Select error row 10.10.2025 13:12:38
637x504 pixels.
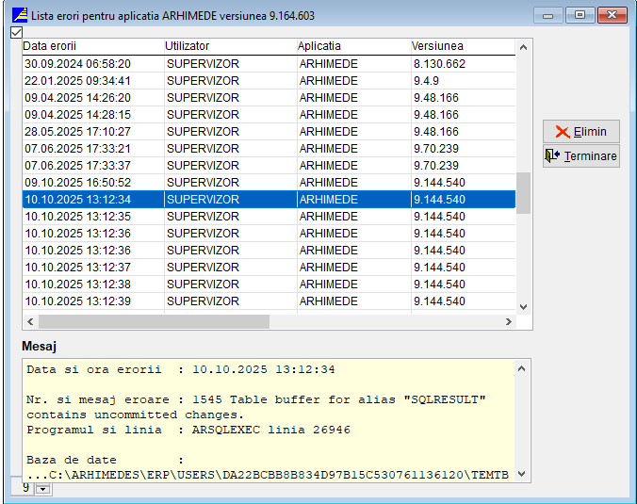(269, 285)
